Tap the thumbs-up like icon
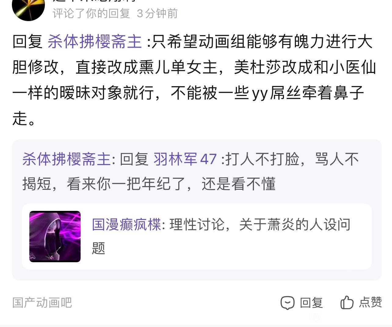Screen dimensions: 392x327 (347, 303)
